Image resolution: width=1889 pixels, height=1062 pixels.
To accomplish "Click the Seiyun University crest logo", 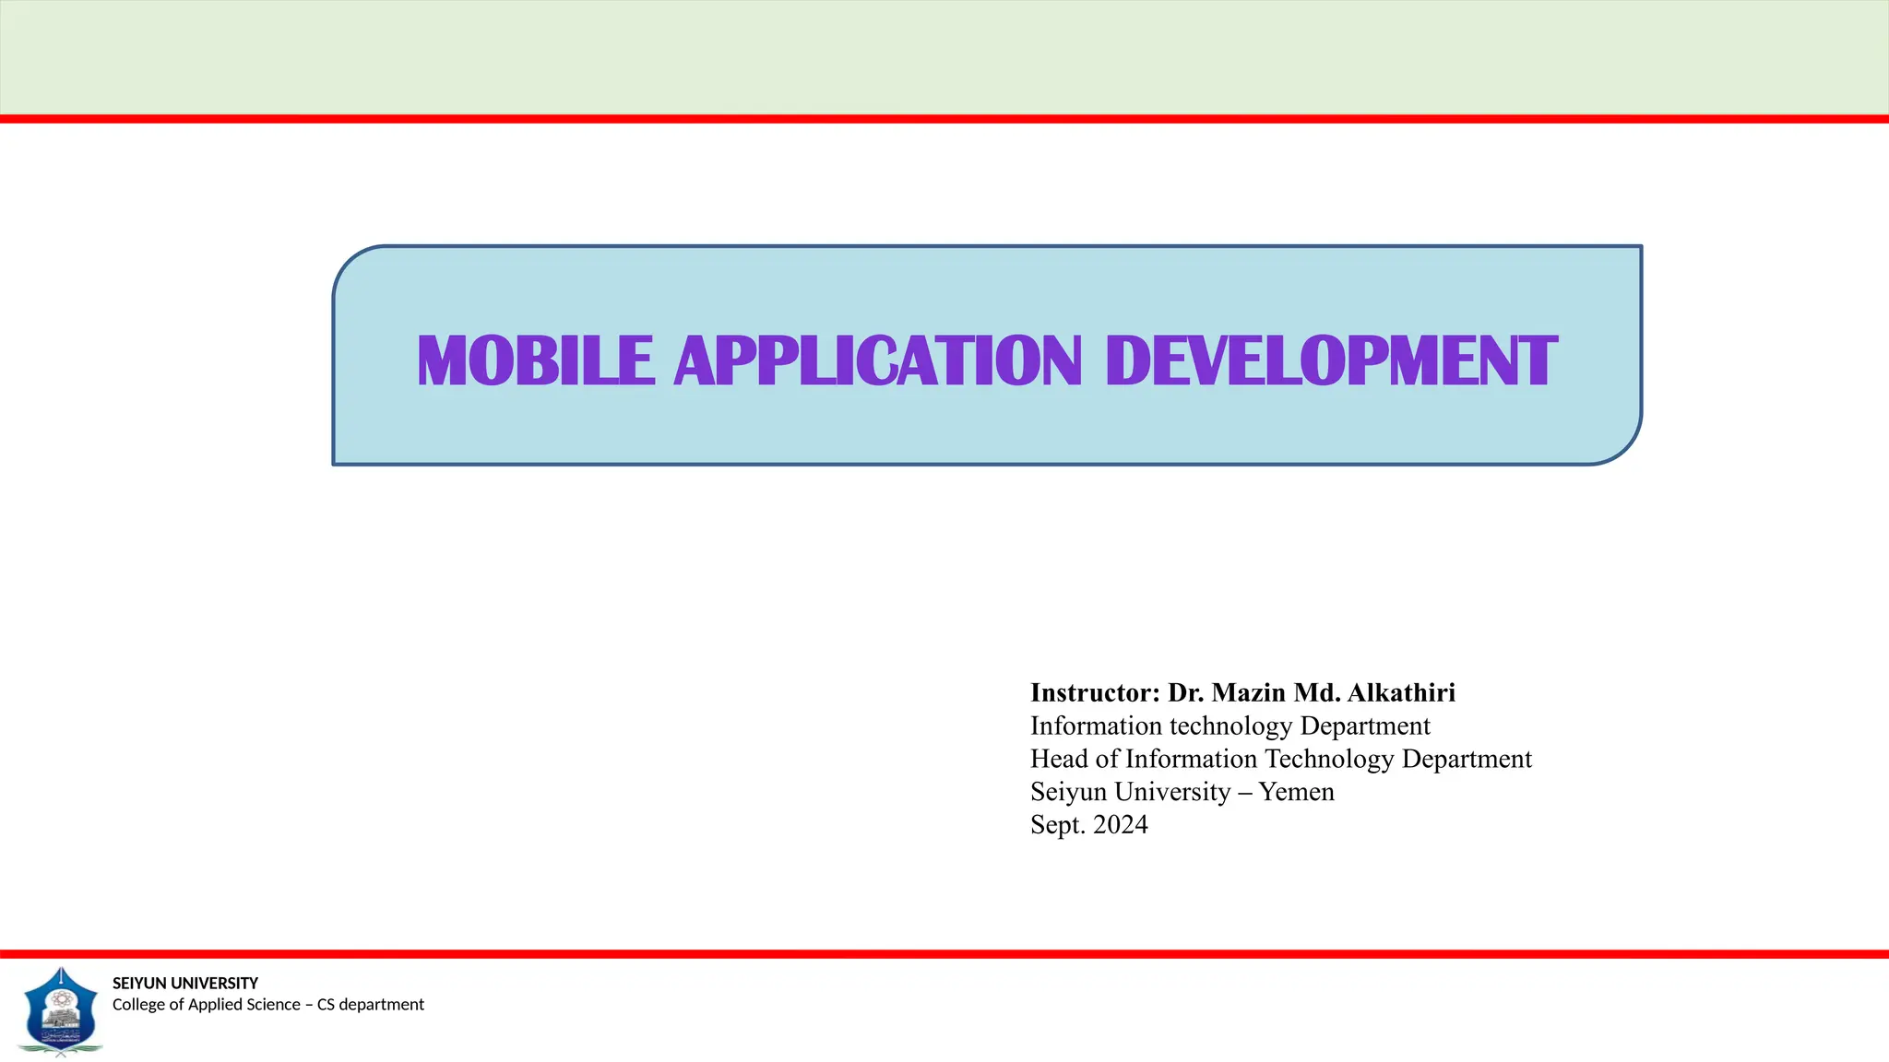I will click(61, 1011).
